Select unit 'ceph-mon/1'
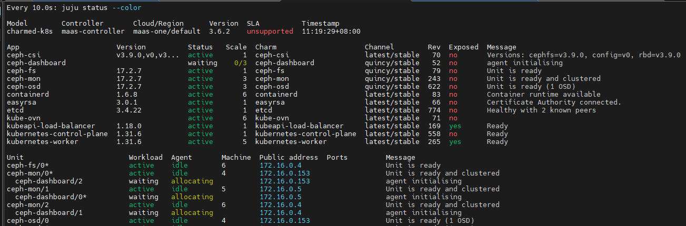The image size is (686, 226). (28, 189)
